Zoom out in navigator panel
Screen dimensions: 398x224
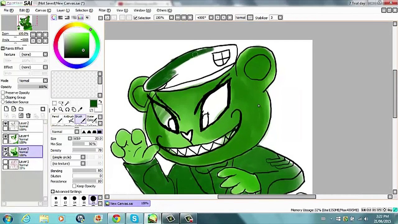(33, 35)
